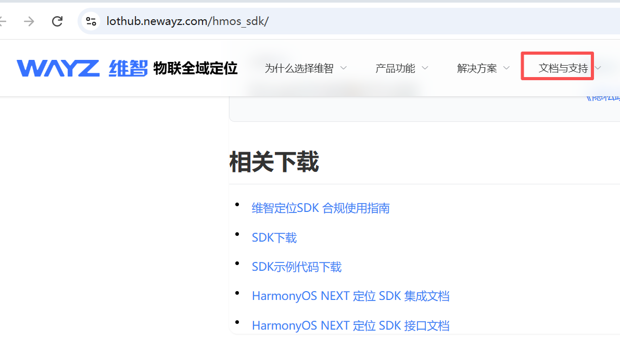This screenshot has height=364, width=620.
Task: Click the WAYZ 维智 logo
Action: tap(82, 68)
